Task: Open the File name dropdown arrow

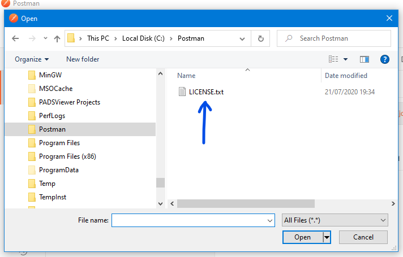Action: (x=270, y=221)
